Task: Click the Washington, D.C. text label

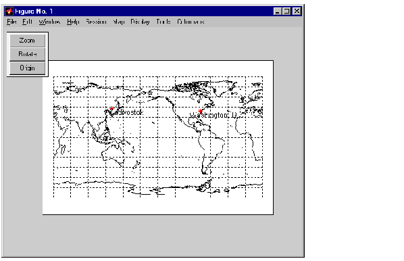Action: (x=213, y=115)
